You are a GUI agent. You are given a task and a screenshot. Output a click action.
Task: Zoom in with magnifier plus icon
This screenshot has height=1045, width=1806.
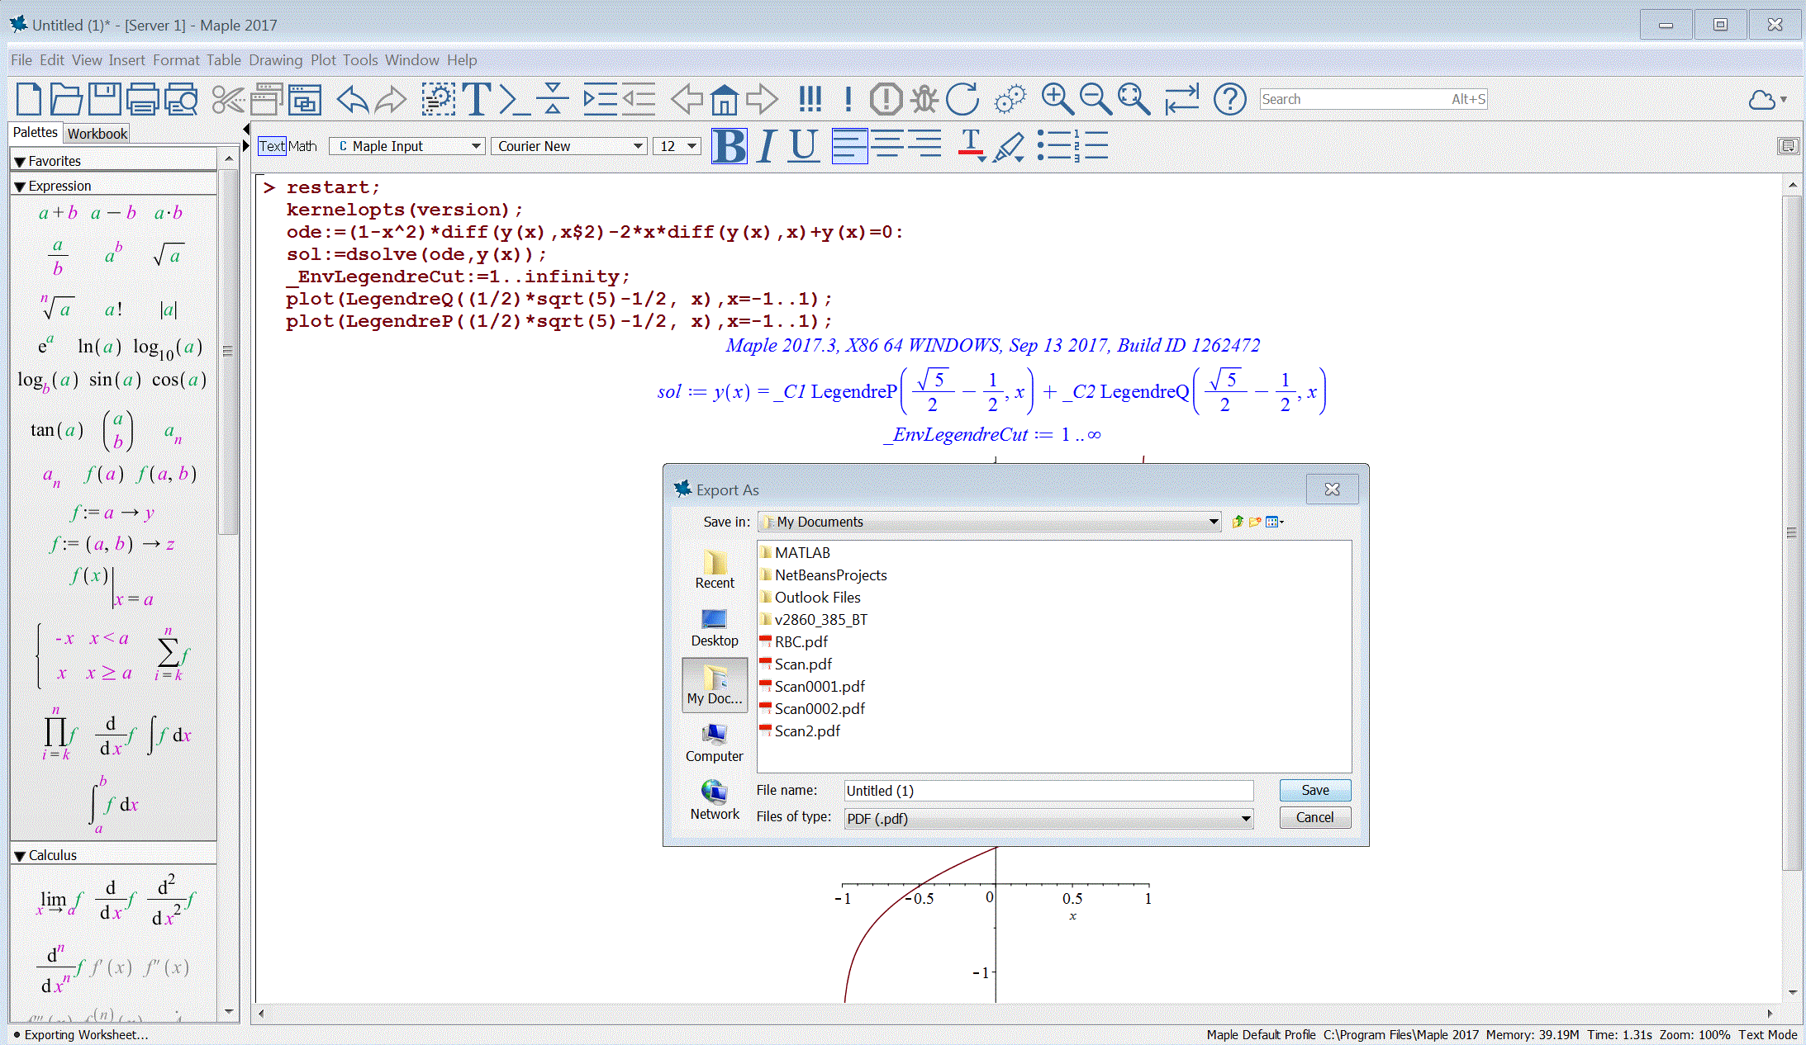click(1057, 99)
